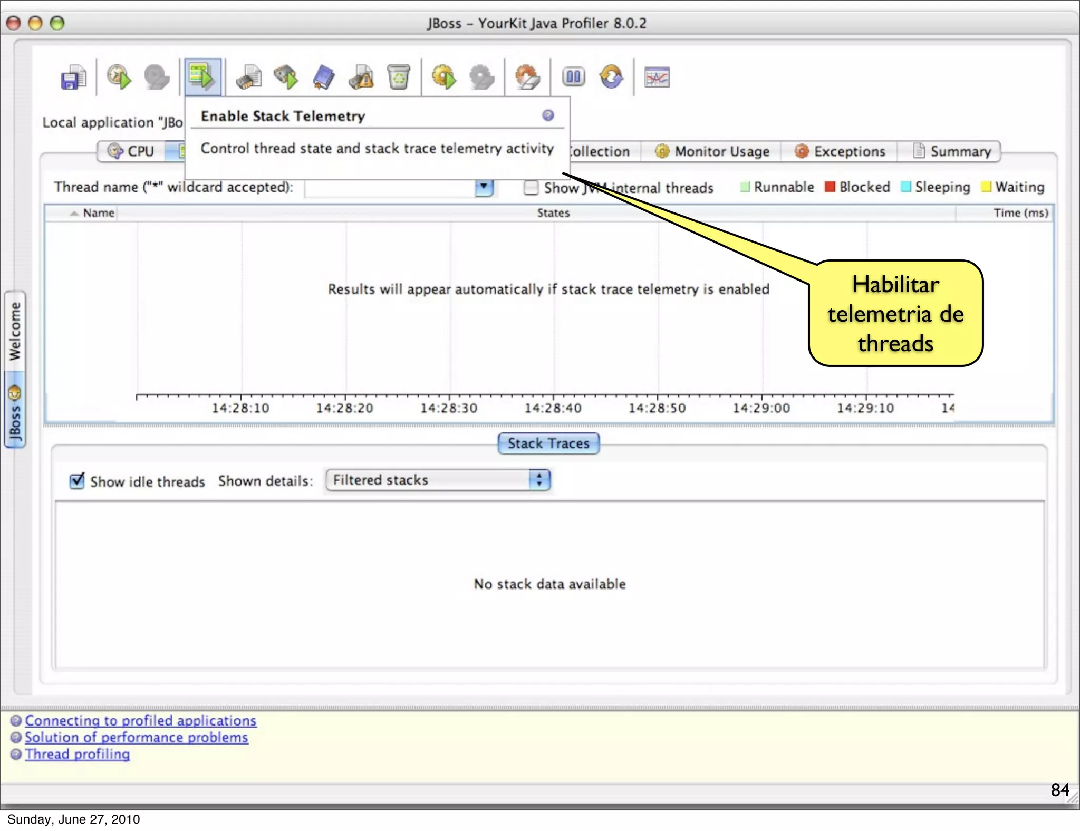Click the yellow gear with play arrow icon
The width and height of the screenshot is (1080, 831).
(x=444, y=78)
